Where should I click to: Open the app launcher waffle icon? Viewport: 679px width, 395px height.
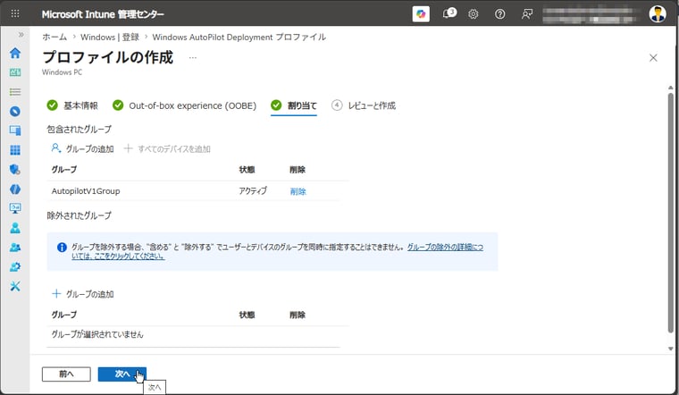click(15, 14)
